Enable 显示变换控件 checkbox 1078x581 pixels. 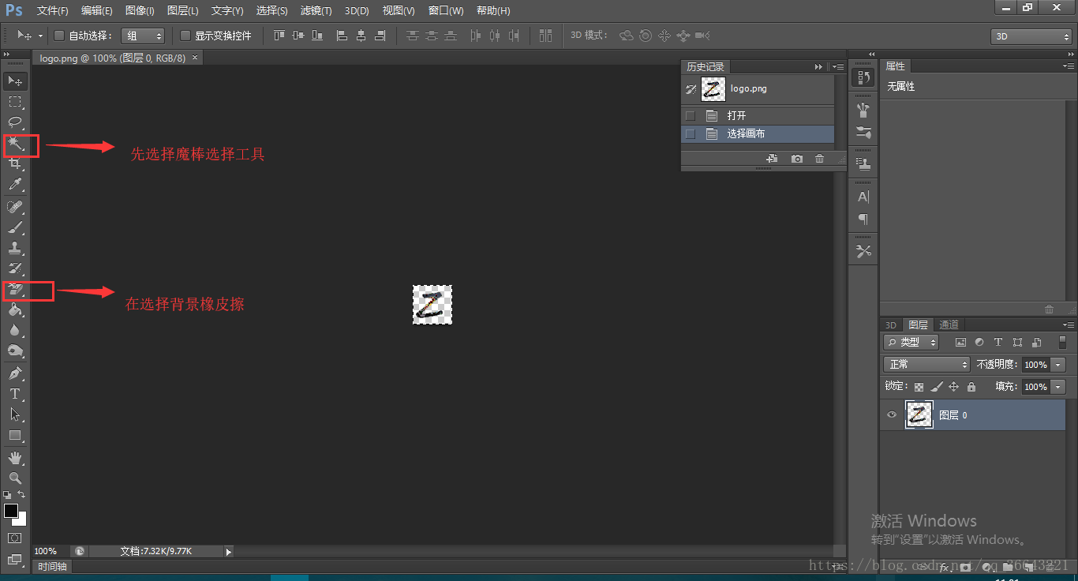[185, 36]
